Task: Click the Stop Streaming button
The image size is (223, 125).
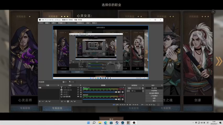Action: click(x=154, y=88)
